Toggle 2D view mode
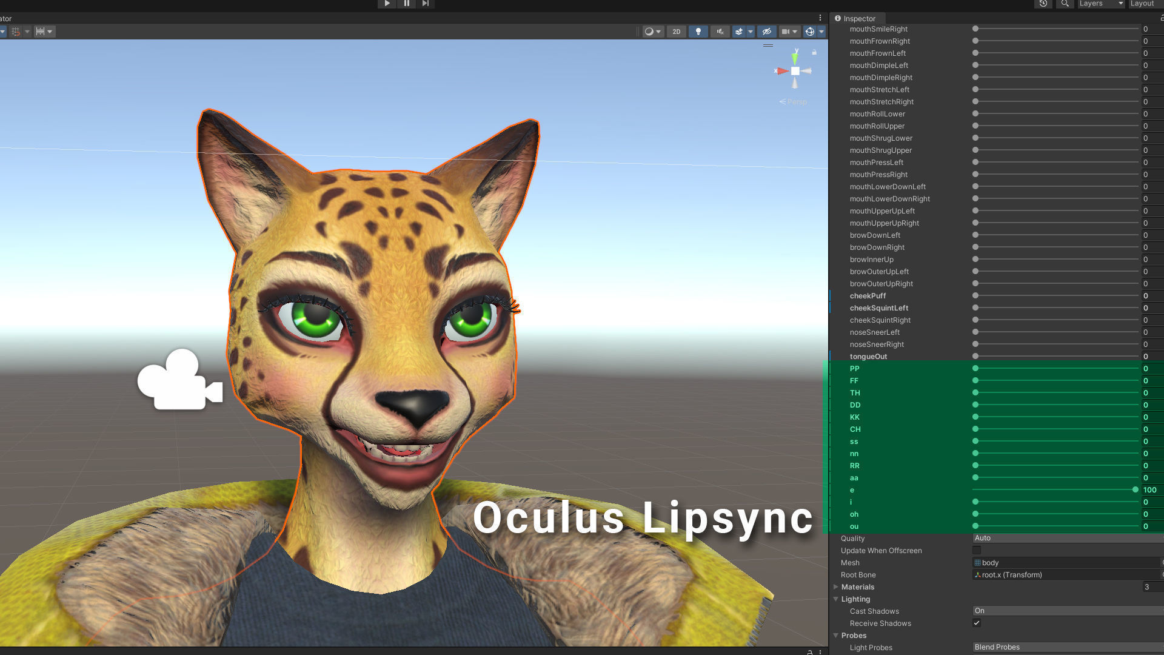 click(x=676, y=32)
